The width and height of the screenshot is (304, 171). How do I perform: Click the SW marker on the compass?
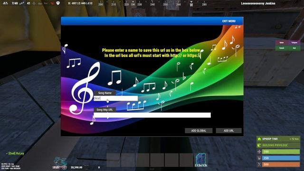133,4
